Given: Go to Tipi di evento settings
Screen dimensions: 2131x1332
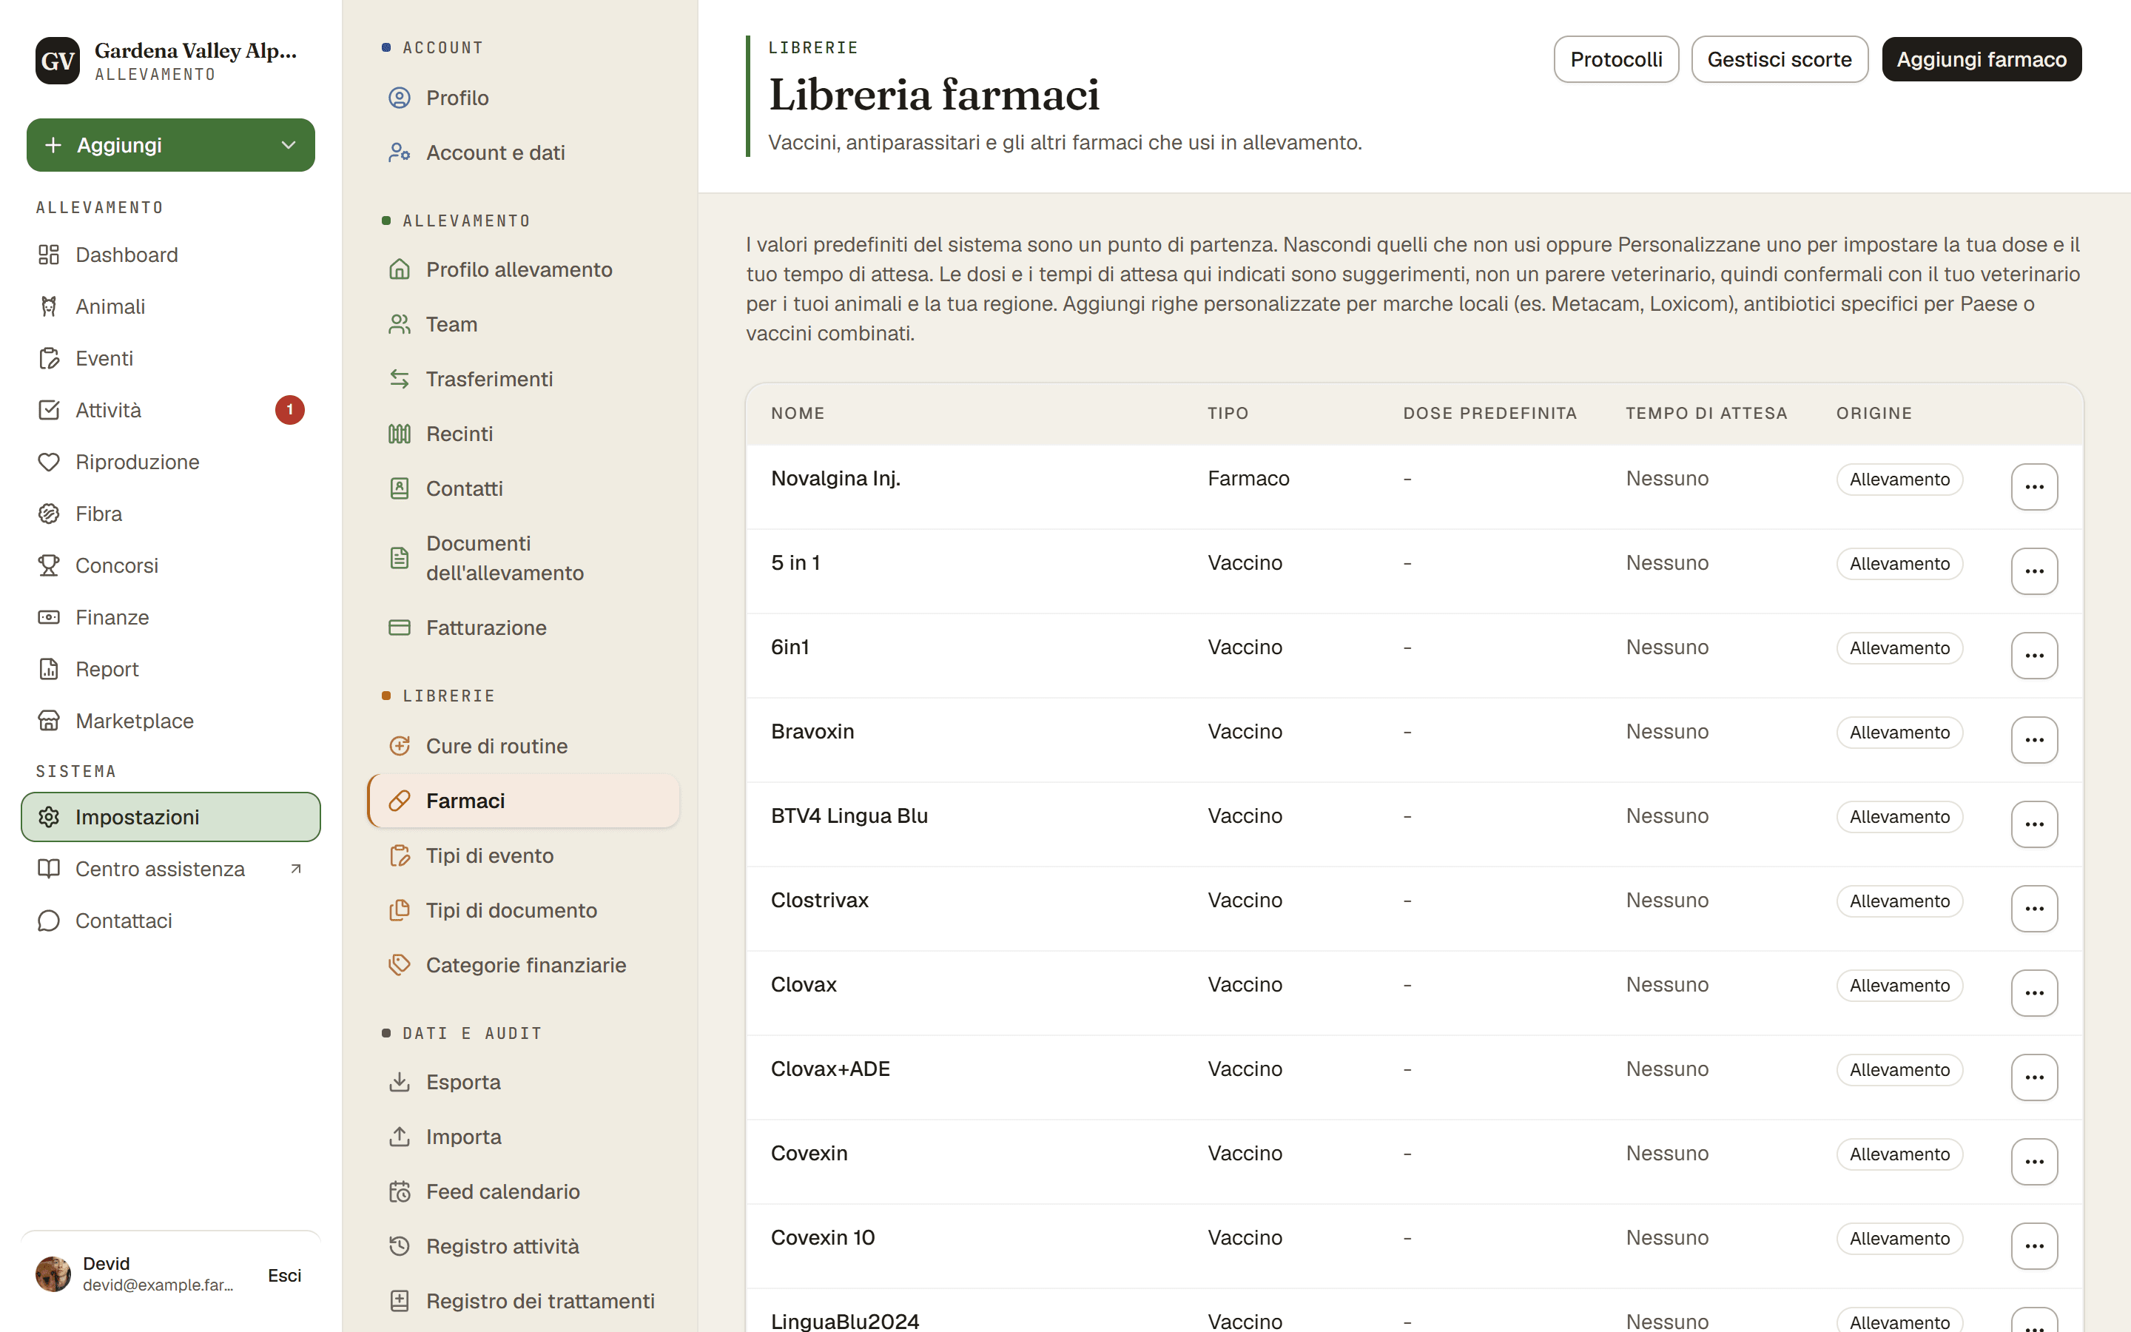Looking at the screenshot, I should pos(524,855).
